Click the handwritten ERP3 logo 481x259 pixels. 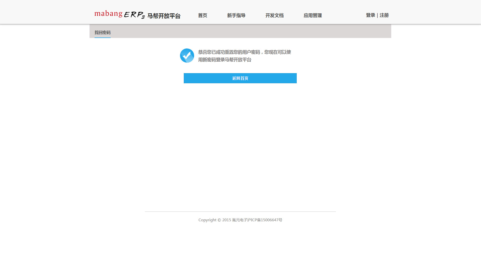(134, 15)
